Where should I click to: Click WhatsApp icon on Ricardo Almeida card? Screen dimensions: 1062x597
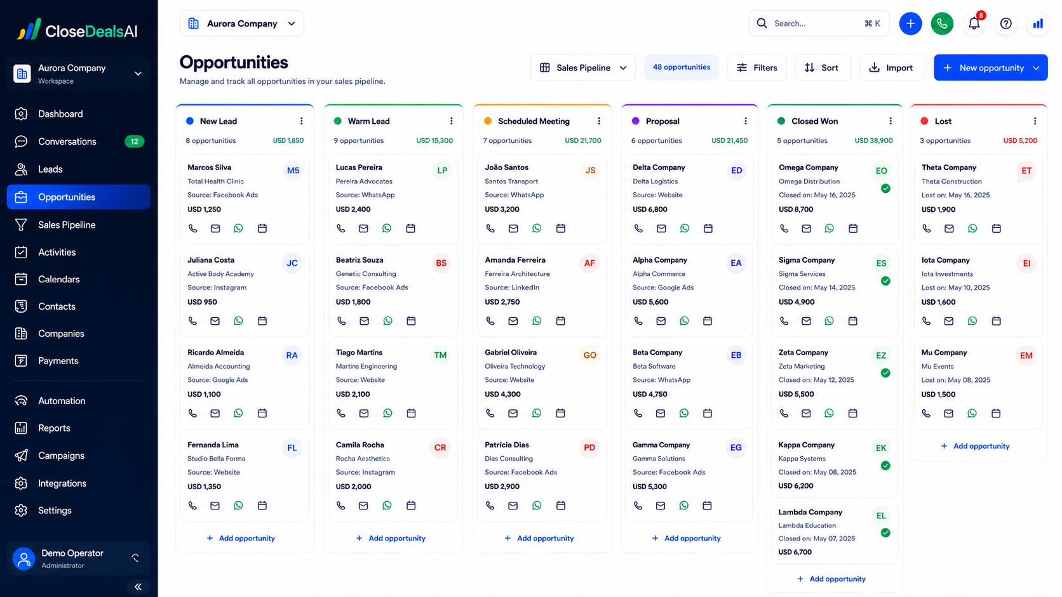(238, 413)
